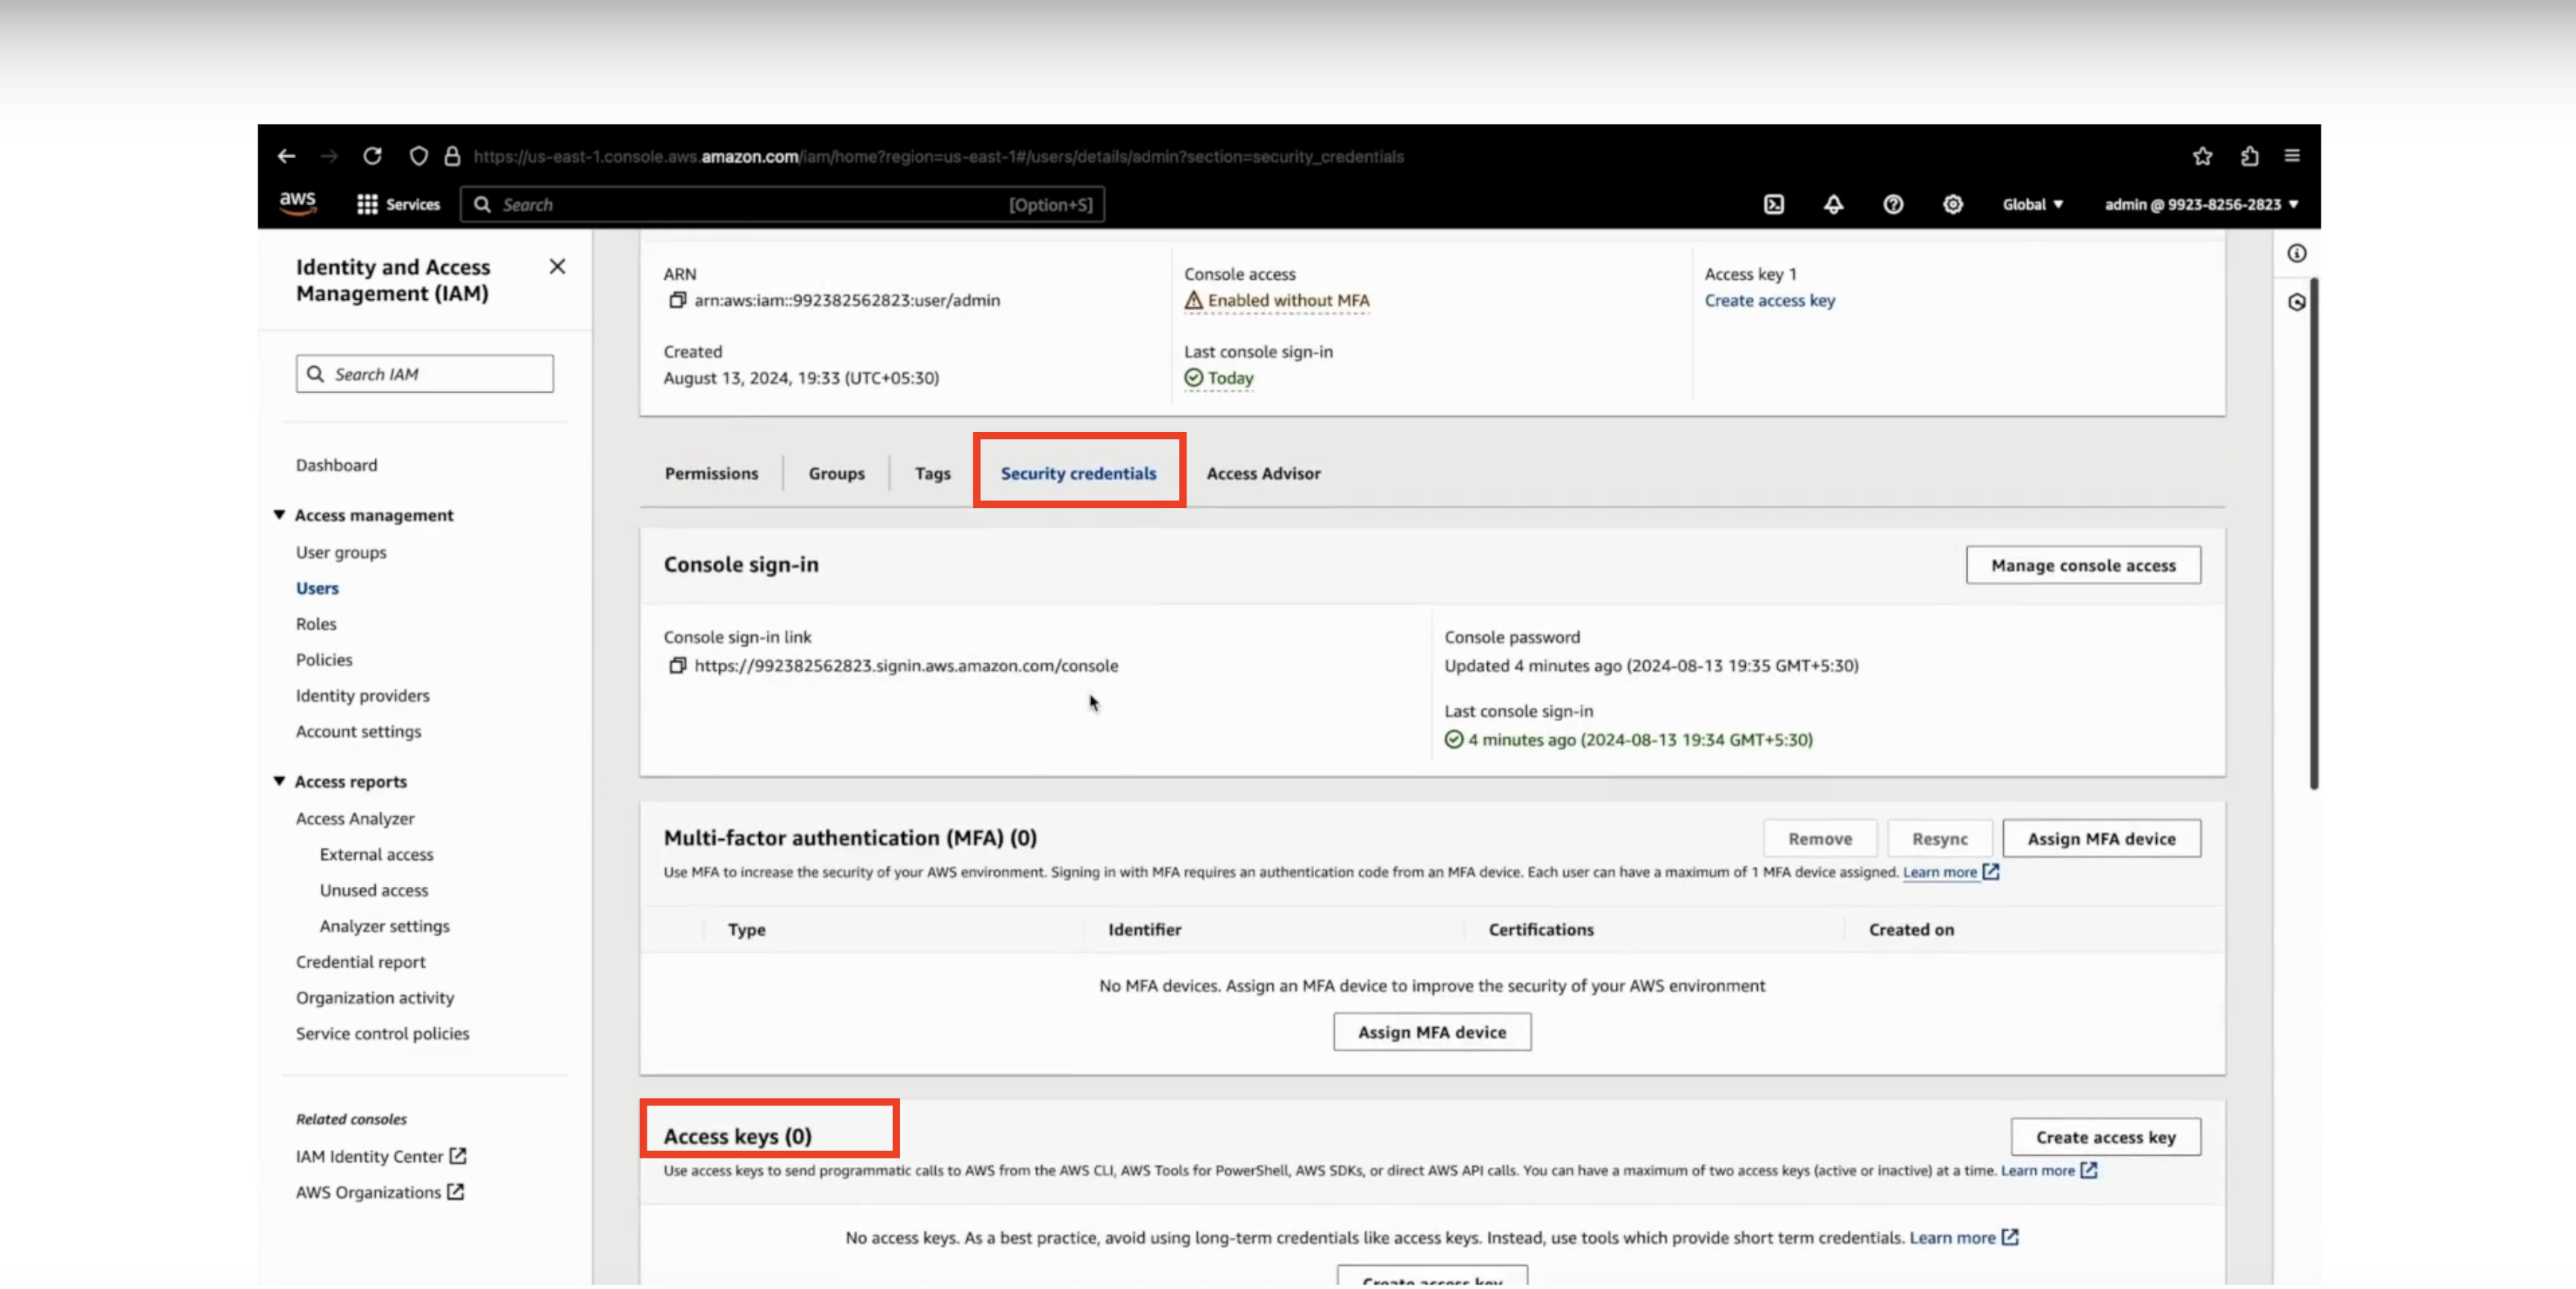Open the MFA Learn more link
The height and width of the screenshot is (1289, 2576).
1950,872
